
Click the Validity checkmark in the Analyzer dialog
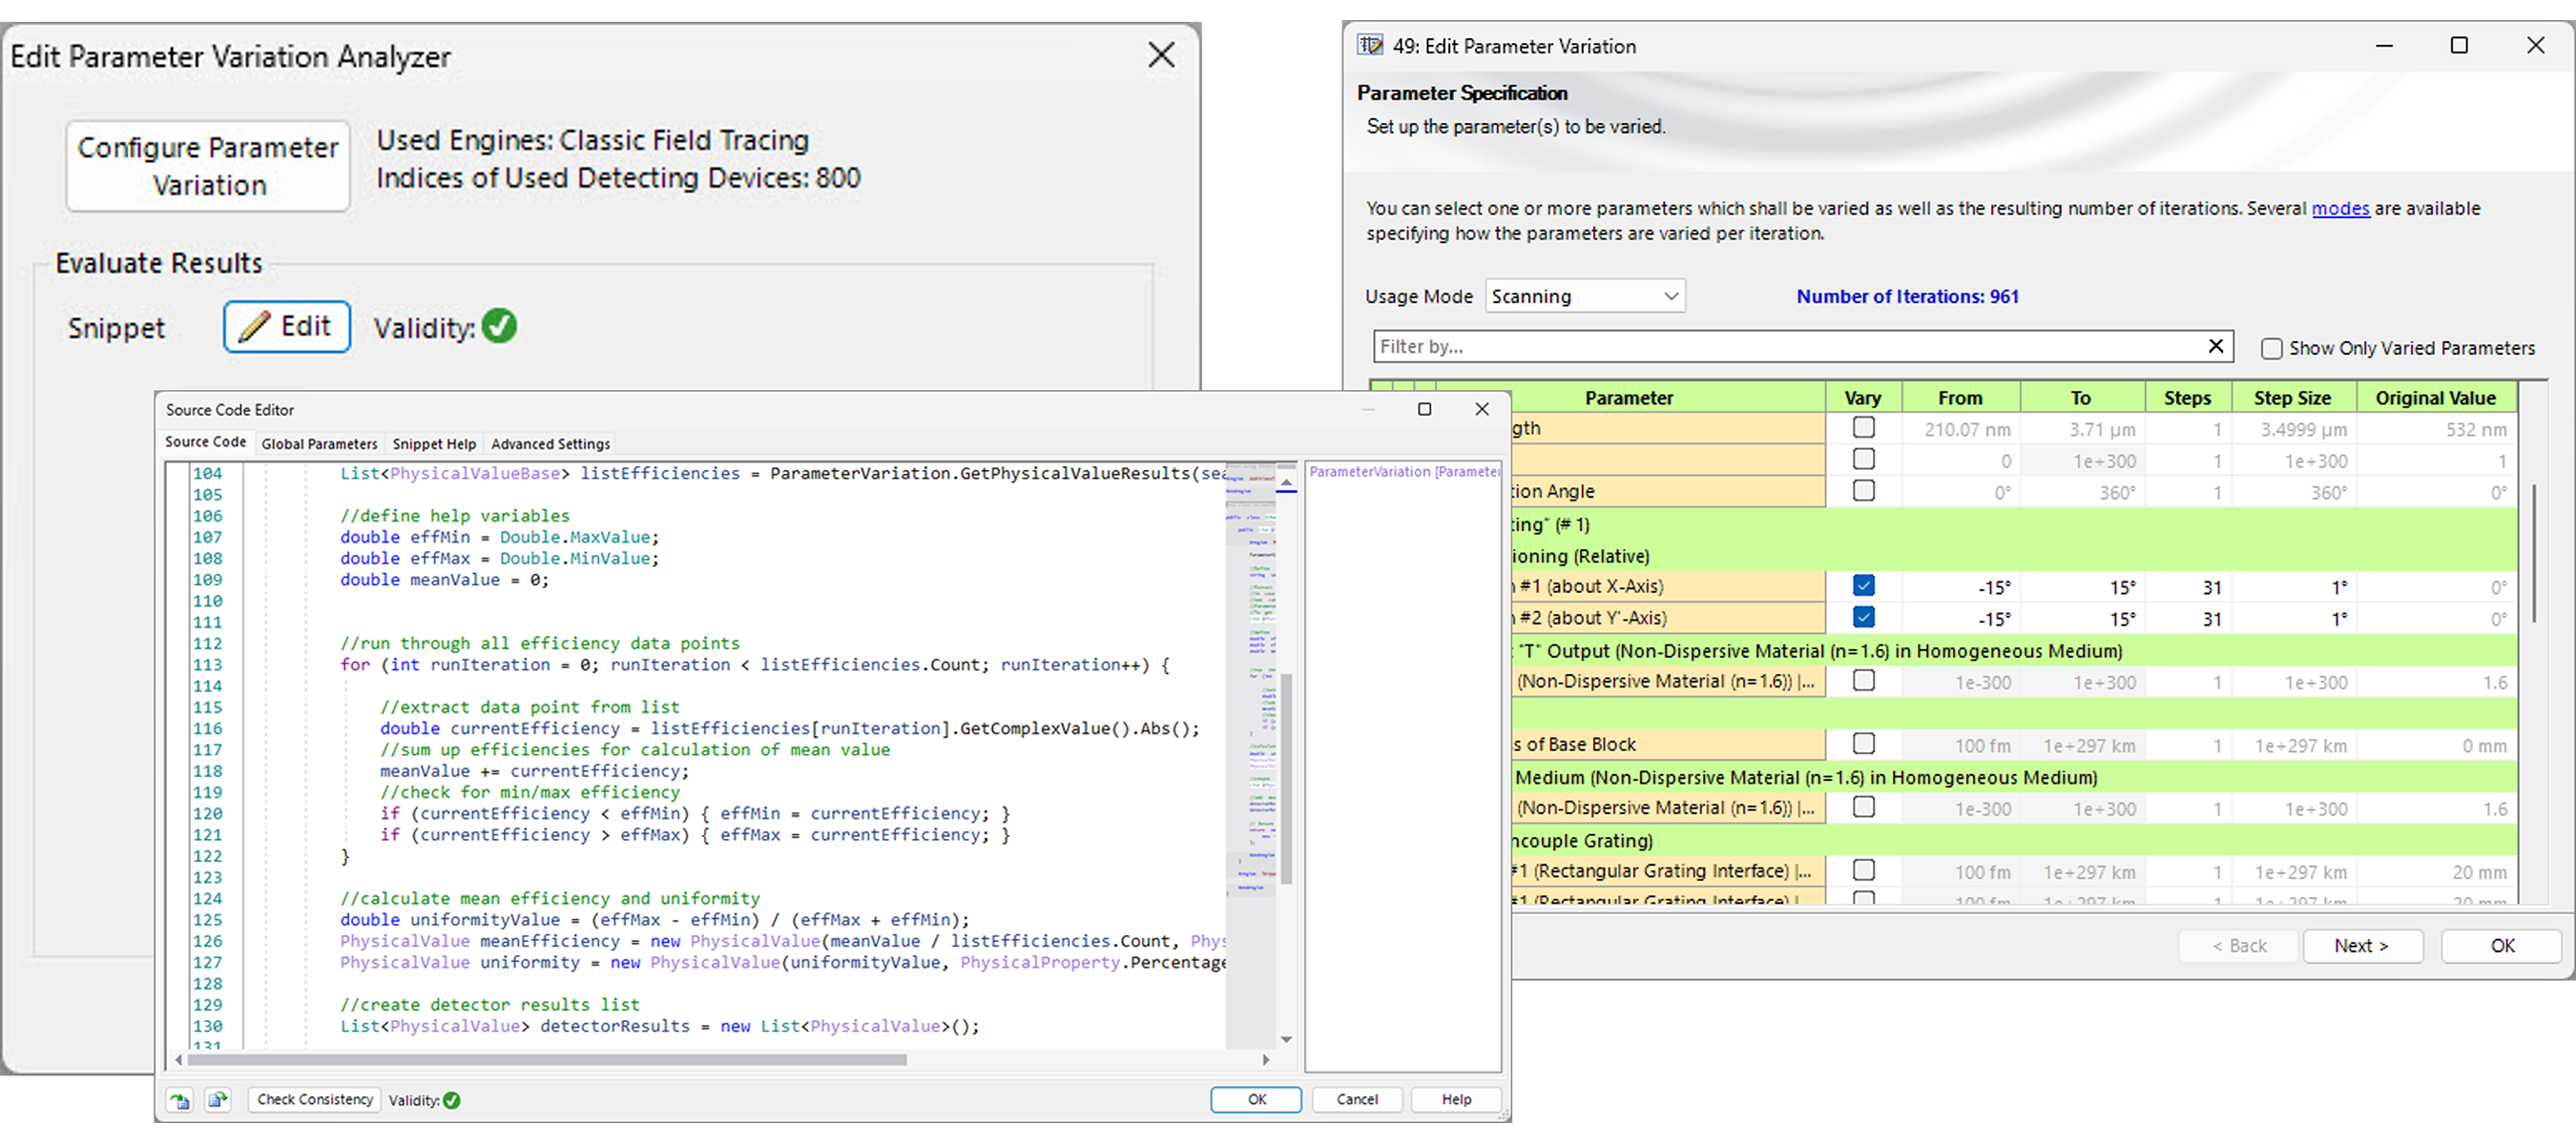[500, 326]
